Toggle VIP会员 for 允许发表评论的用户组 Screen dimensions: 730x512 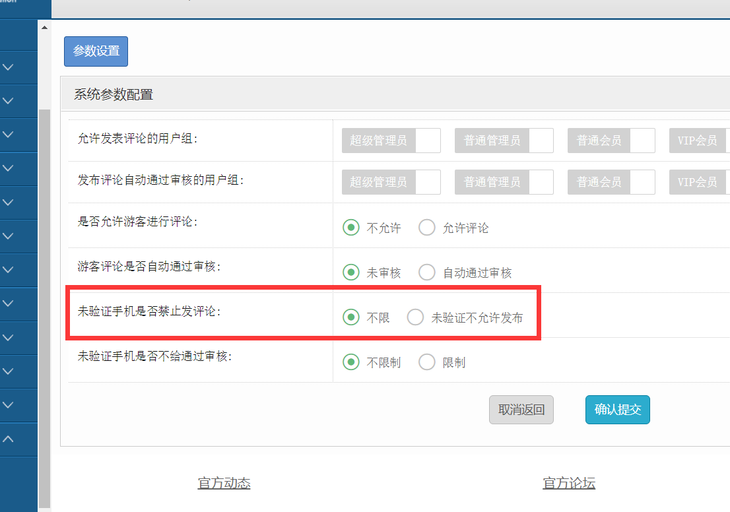700,141
